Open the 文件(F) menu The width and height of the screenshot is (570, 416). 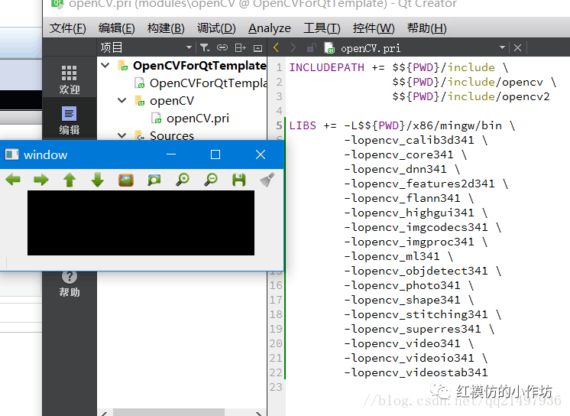coord(67,28)
